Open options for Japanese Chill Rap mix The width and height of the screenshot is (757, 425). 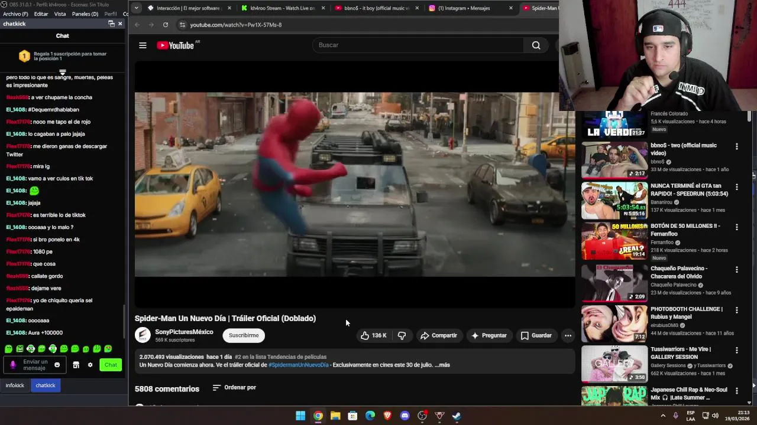(x=736, y=391)
